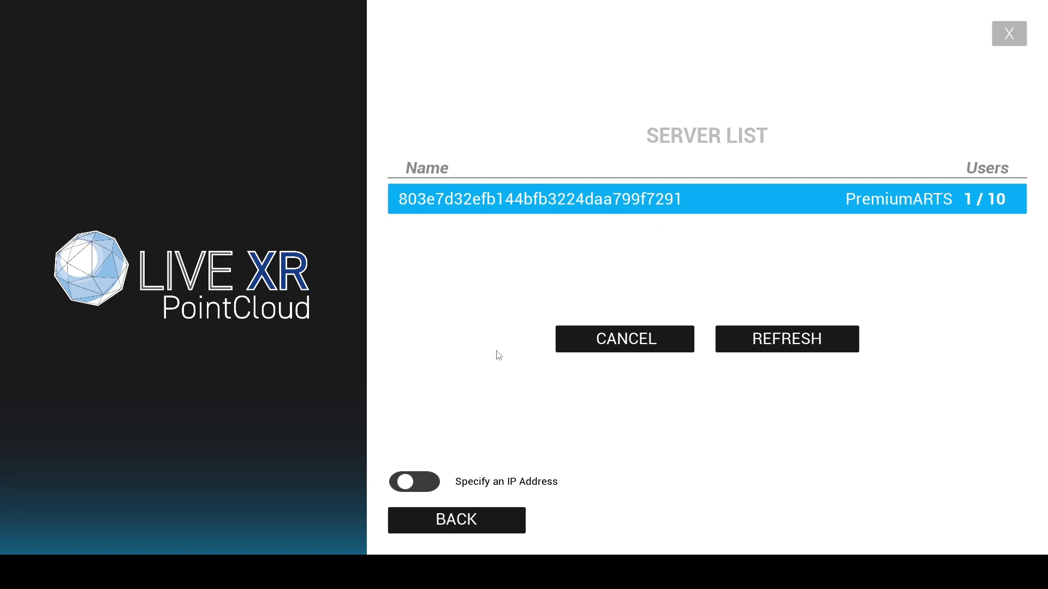Click the Users column header

(987, 168)
